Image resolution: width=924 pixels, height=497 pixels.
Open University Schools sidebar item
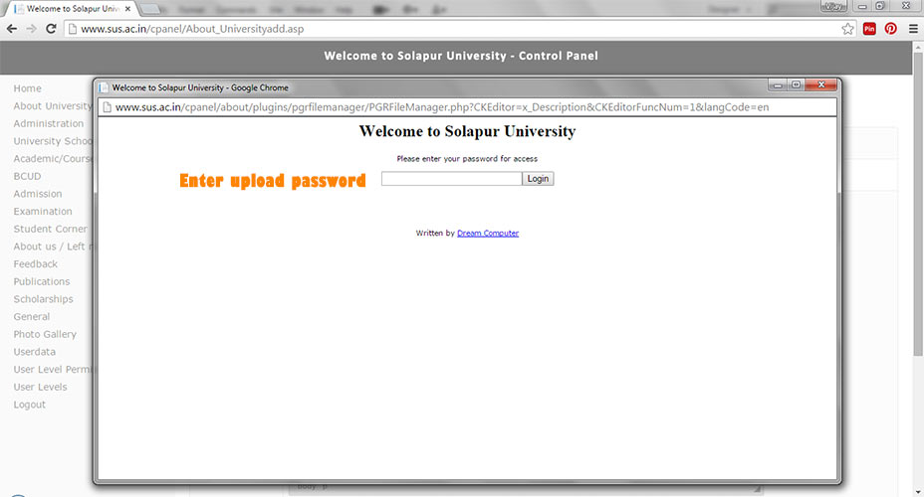[x=53, y=141]
